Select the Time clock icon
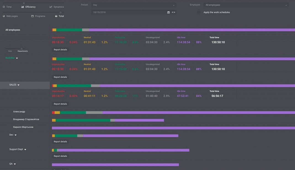This screenshot has height=170, width=295. [4, 7]
